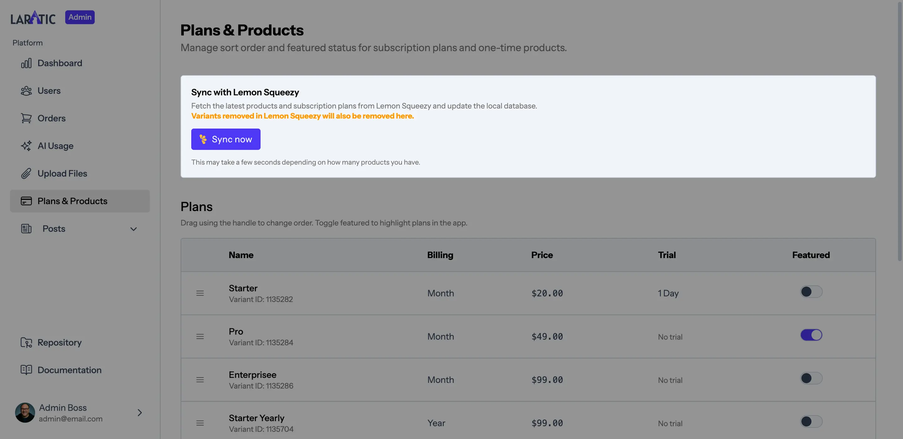Disable the Featured toggle for Pro plan
Screen dimensions: 903x439
(x=811, y=335)
